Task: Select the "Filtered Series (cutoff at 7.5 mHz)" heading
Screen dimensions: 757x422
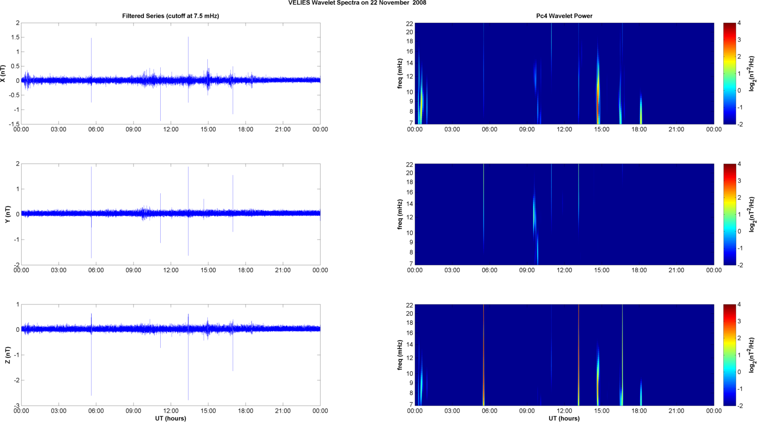Action: pos(171,16)
